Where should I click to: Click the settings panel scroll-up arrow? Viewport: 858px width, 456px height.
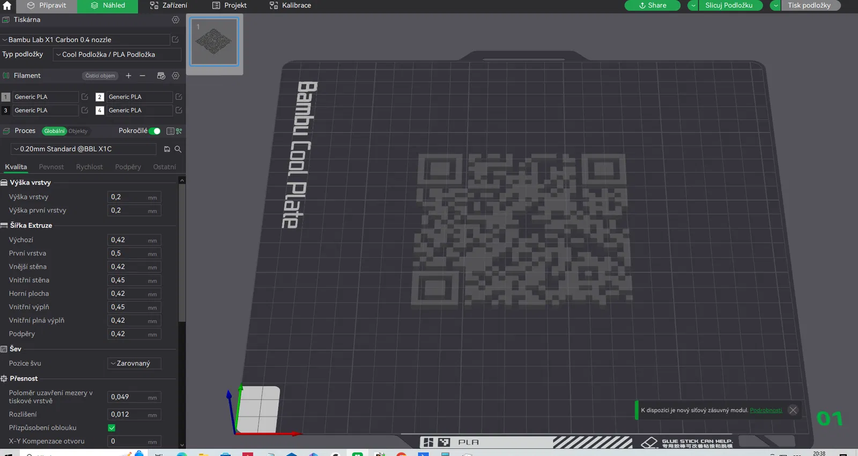pos(182,181)
